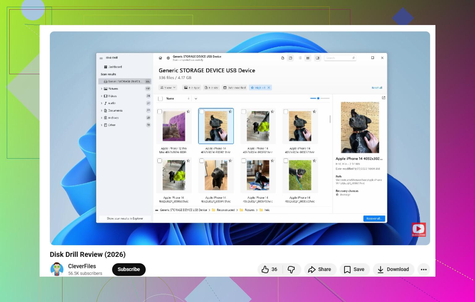The width and height of the screenshot is (475, 302).
Task: Switch to thumbnail grid view icon
Action: 308,58
